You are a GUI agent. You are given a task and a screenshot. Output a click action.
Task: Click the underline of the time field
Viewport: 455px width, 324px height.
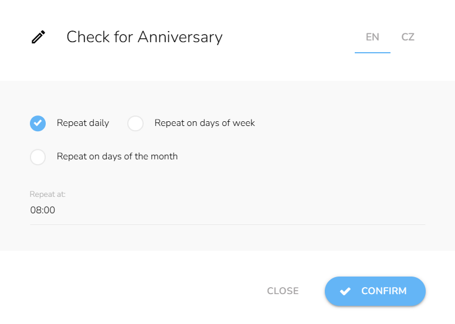[227, 224]
